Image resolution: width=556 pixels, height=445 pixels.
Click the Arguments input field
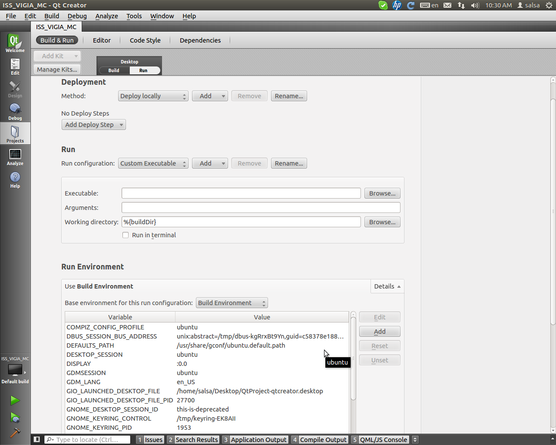tap(261, 208)
